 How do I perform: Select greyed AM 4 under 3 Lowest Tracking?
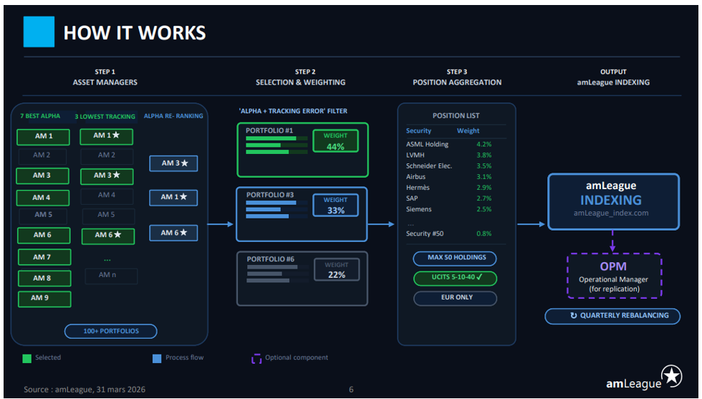(x=107, y=196)
